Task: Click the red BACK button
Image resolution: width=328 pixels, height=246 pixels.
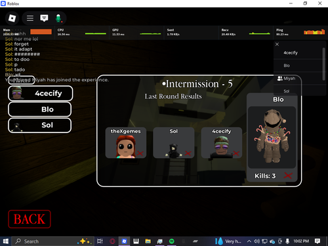Action: (x=30, y=219)
